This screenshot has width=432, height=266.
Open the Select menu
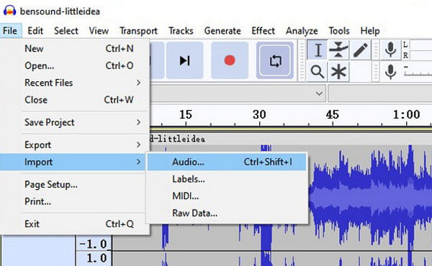66,31
